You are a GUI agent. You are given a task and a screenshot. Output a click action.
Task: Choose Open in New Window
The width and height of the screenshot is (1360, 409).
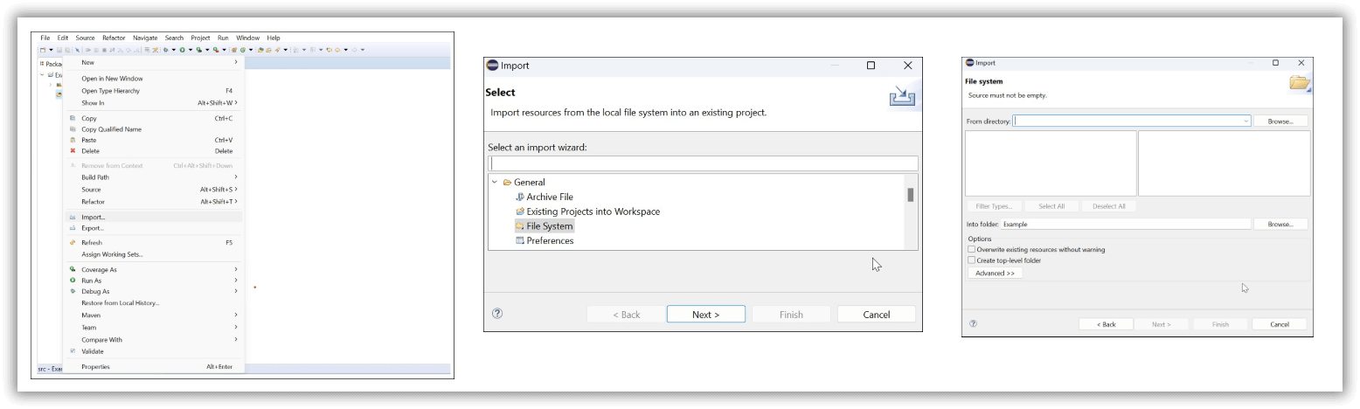coord(112,79)
